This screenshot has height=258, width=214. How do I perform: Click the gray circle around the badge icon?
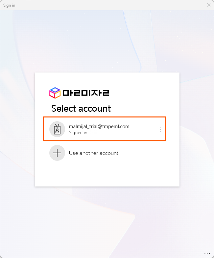(57, 129)
